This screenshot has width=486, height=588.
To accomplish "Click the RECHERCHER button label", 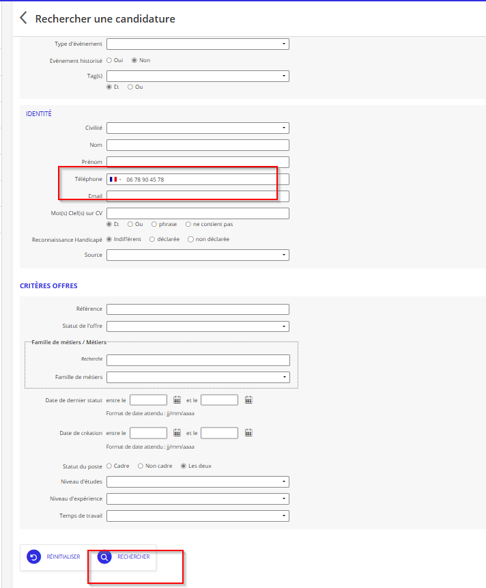I will coord(133,557).
